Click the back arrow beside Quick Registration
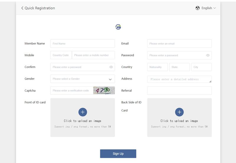This screenshot has height=163, width=236. pyautogui.click(x=22, y=8)
